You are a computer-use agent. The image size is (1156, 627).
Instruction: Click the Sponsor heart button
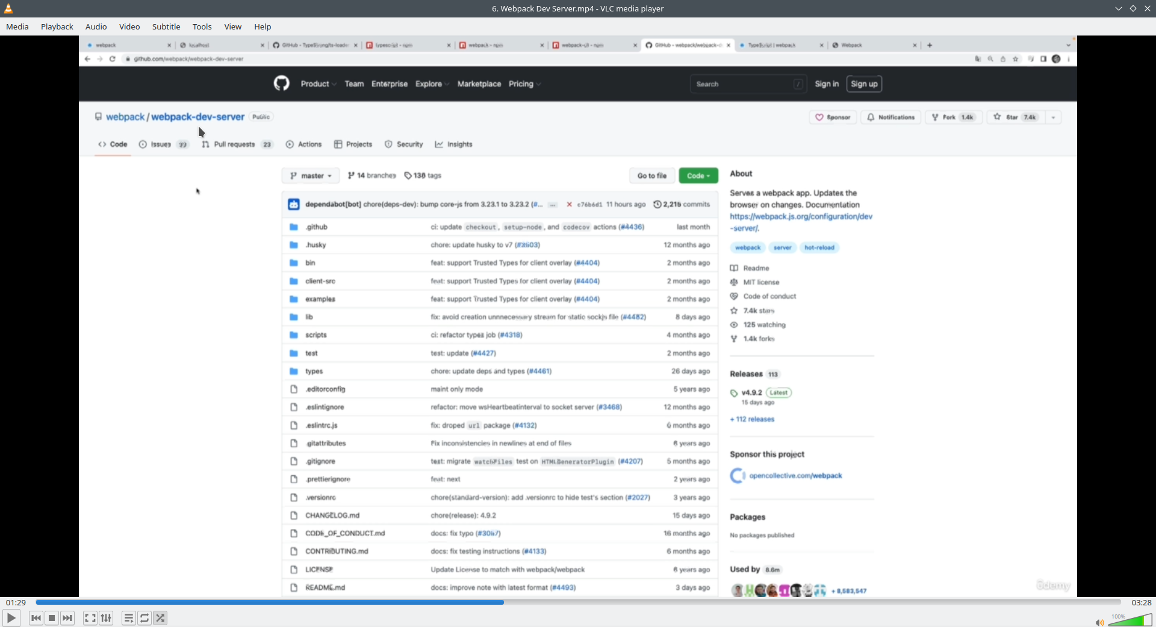pyautogui.click(x=833, y=117)
